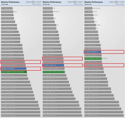The image size is (125, 118).
Task: Click the GTX 1060 6 GB 44% bar in the 1920x1080 chart
Action: 7,8
